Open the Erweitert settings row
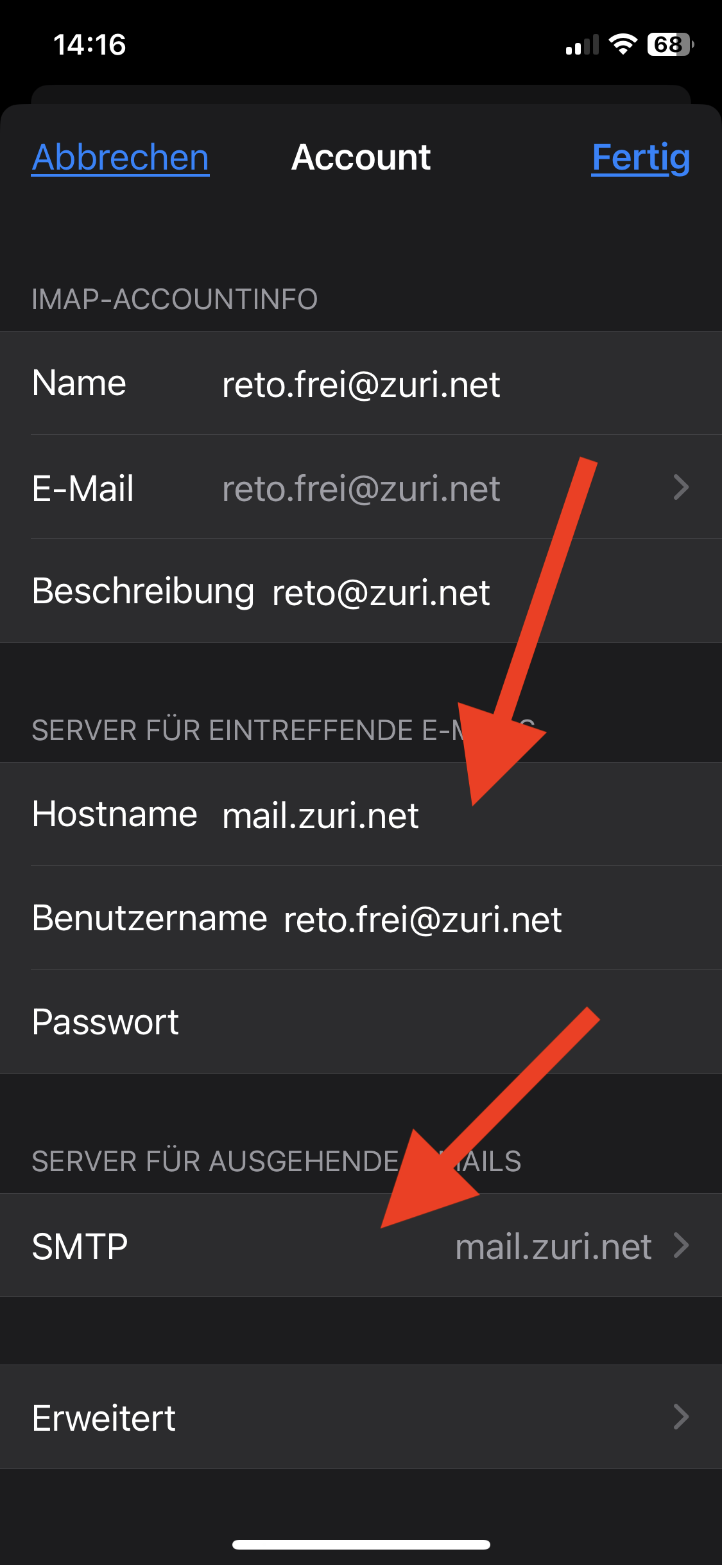Image resolution: width=722 pixels, height=1565 pixels. pyautogui.click(x=361, y=1417)
